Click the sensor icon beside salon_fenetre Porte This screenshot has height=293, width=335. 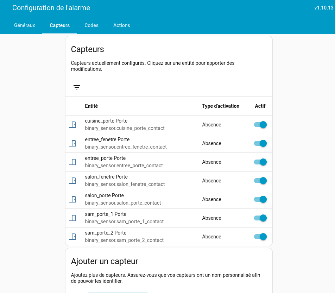tap(73, 180)
